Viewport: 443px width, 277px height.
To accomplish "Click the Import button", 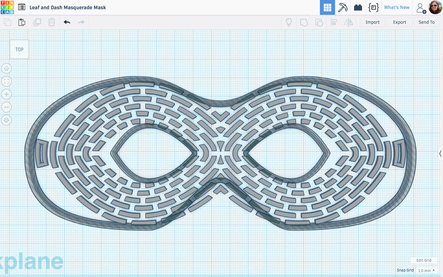I will coord(372,22).
